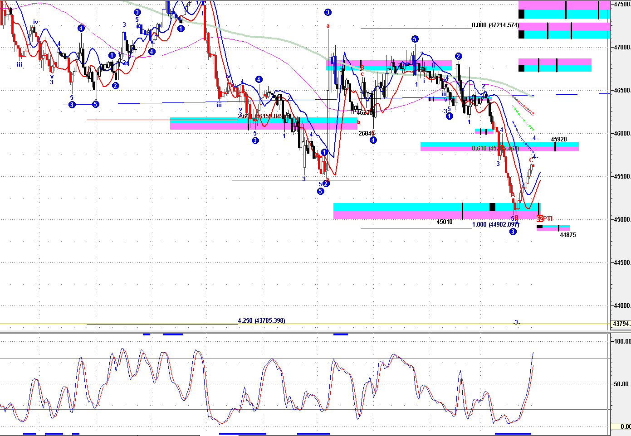Select the 45010 support level label
The width and height of the screenshot is (631, 436).
[445, 222]
